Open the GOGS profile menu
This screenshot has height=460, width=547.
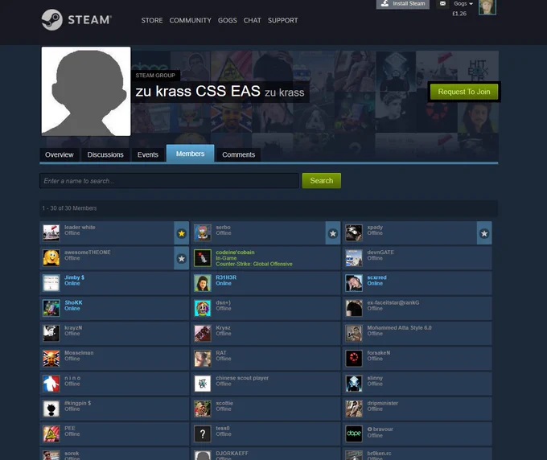pos(228,20)
